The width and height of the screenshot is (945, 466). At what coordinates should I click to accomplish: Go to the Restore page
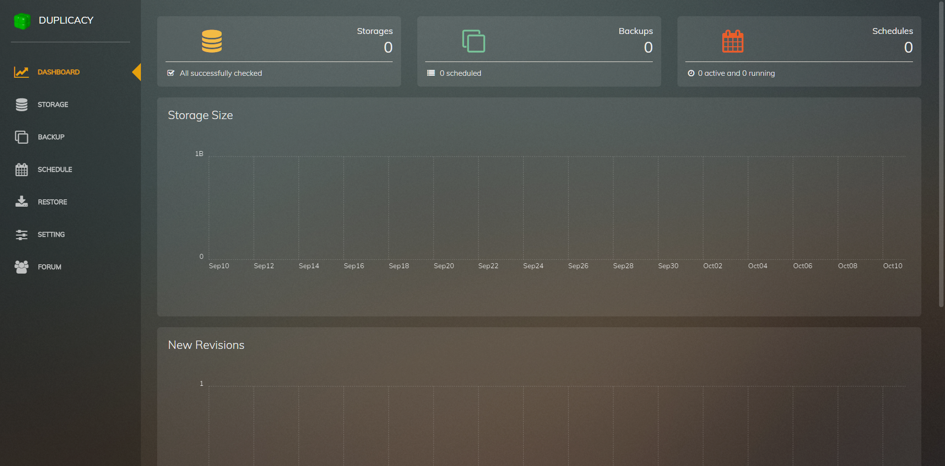pos(52,202)
